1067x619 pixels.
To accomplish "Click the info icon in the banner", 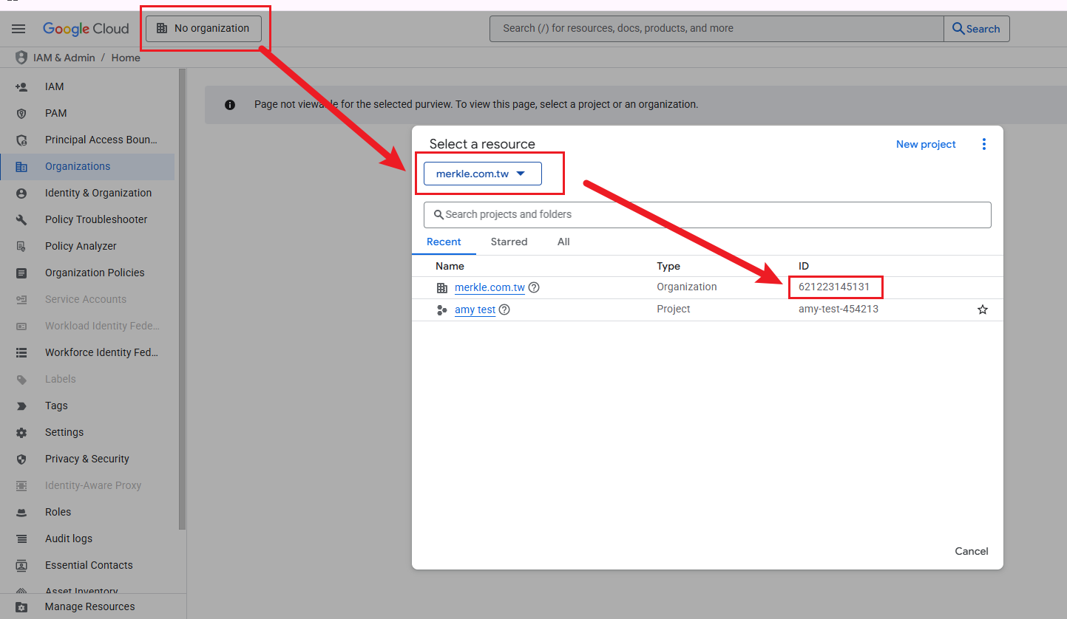I will [x=230, y=105].
